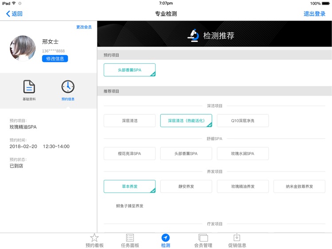Tap the 12:30~14:00 time range
The height and width of the screenshot is (249, 332).
[56, 146]
